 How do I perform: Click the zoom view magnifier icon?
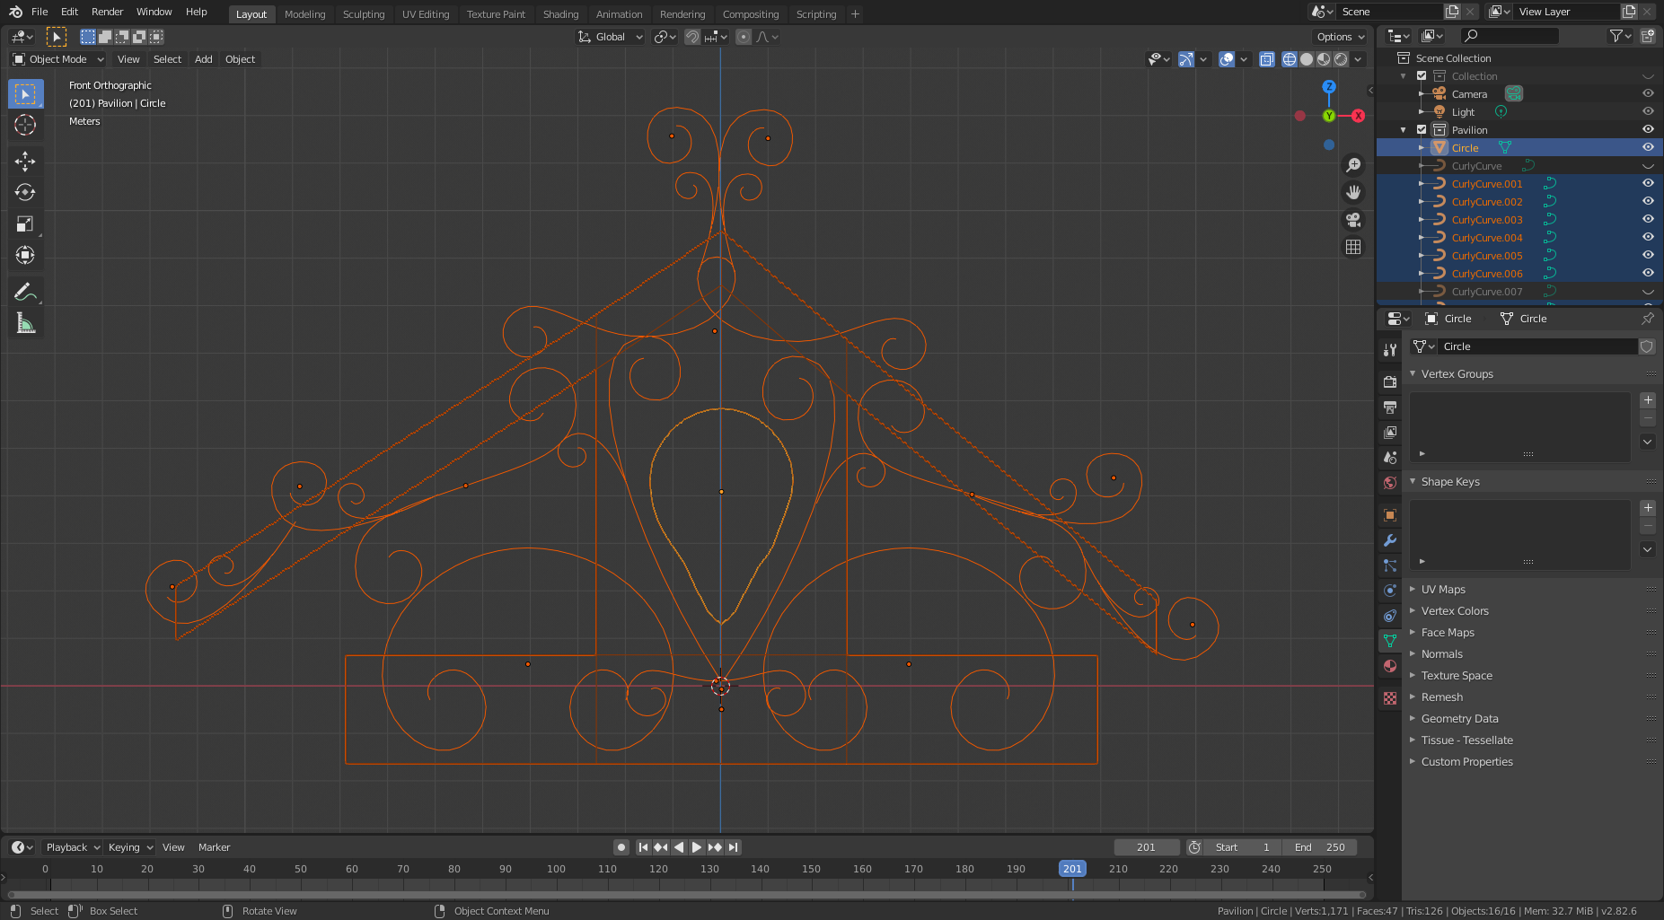click(1353, 165)
